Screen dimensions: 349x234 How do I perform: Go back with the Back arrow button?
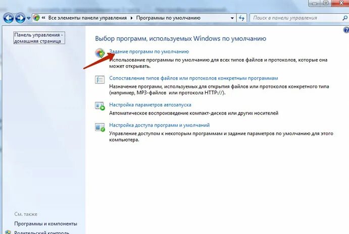(9, 18)
